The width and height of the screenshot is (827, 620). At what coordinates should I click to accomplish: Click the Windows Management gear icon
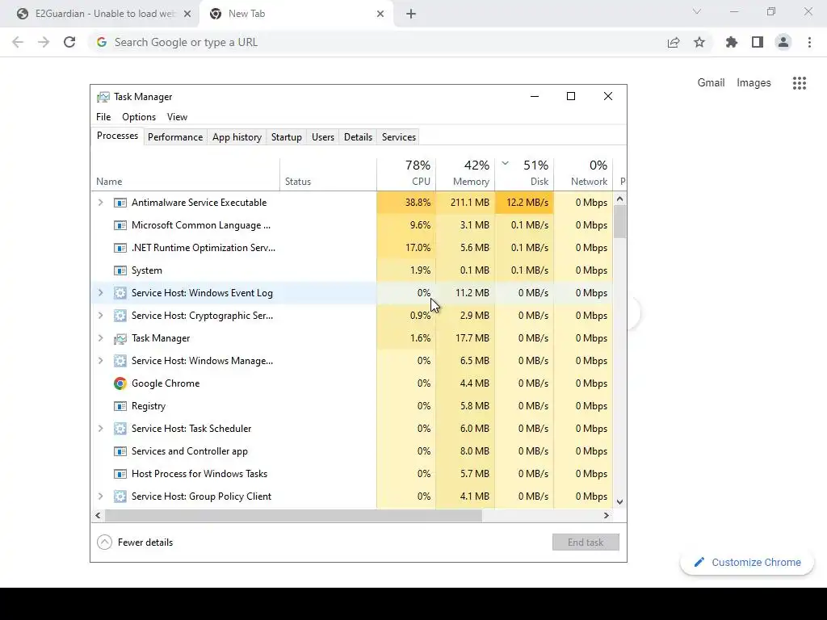click(x=120, y=361)
